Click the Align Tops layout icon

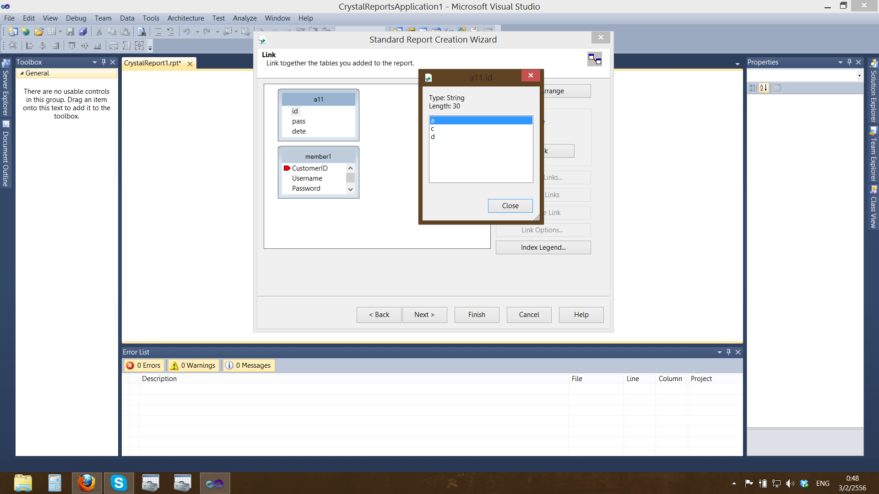pyautogui.click(x=72, y=45)
